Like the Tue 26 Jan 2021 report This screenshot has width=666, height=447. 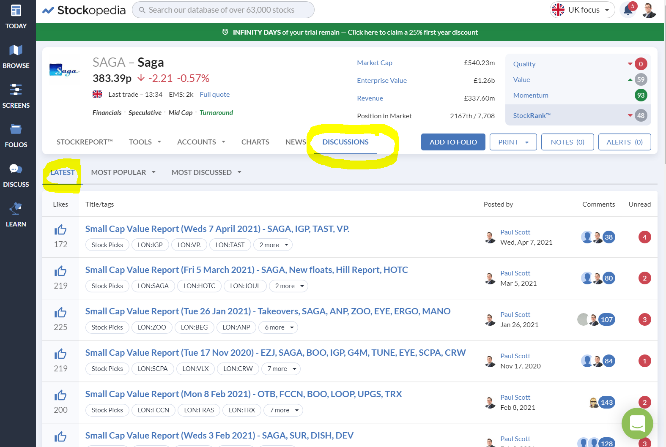pos(60,312)
